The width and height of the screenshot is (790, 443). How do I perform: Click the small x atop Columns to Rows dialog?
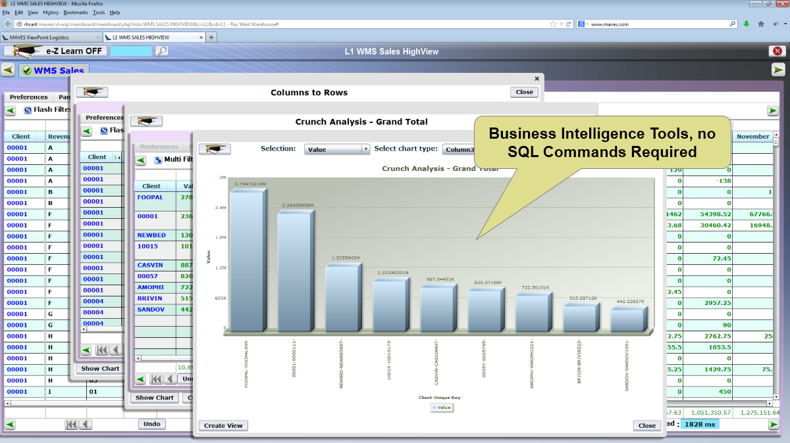[x=537, y=78]
